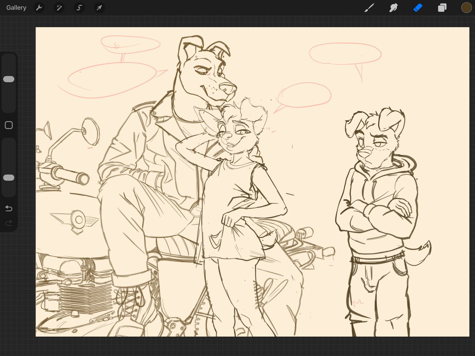Open Adjustments with the magic wand icon
475x356 pixels.
59,8
